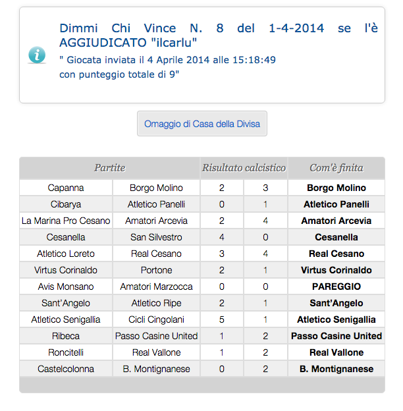The width and height of the screenshot is (403, 411).
Task: Select the Risultato calcistico column header
Action: [x=244, y=168]
